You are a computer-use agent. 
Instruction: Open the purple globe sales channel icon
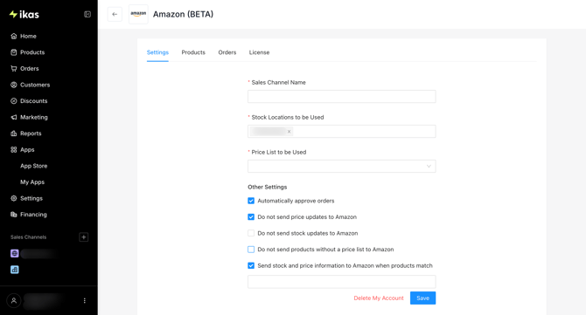[15, 254]
